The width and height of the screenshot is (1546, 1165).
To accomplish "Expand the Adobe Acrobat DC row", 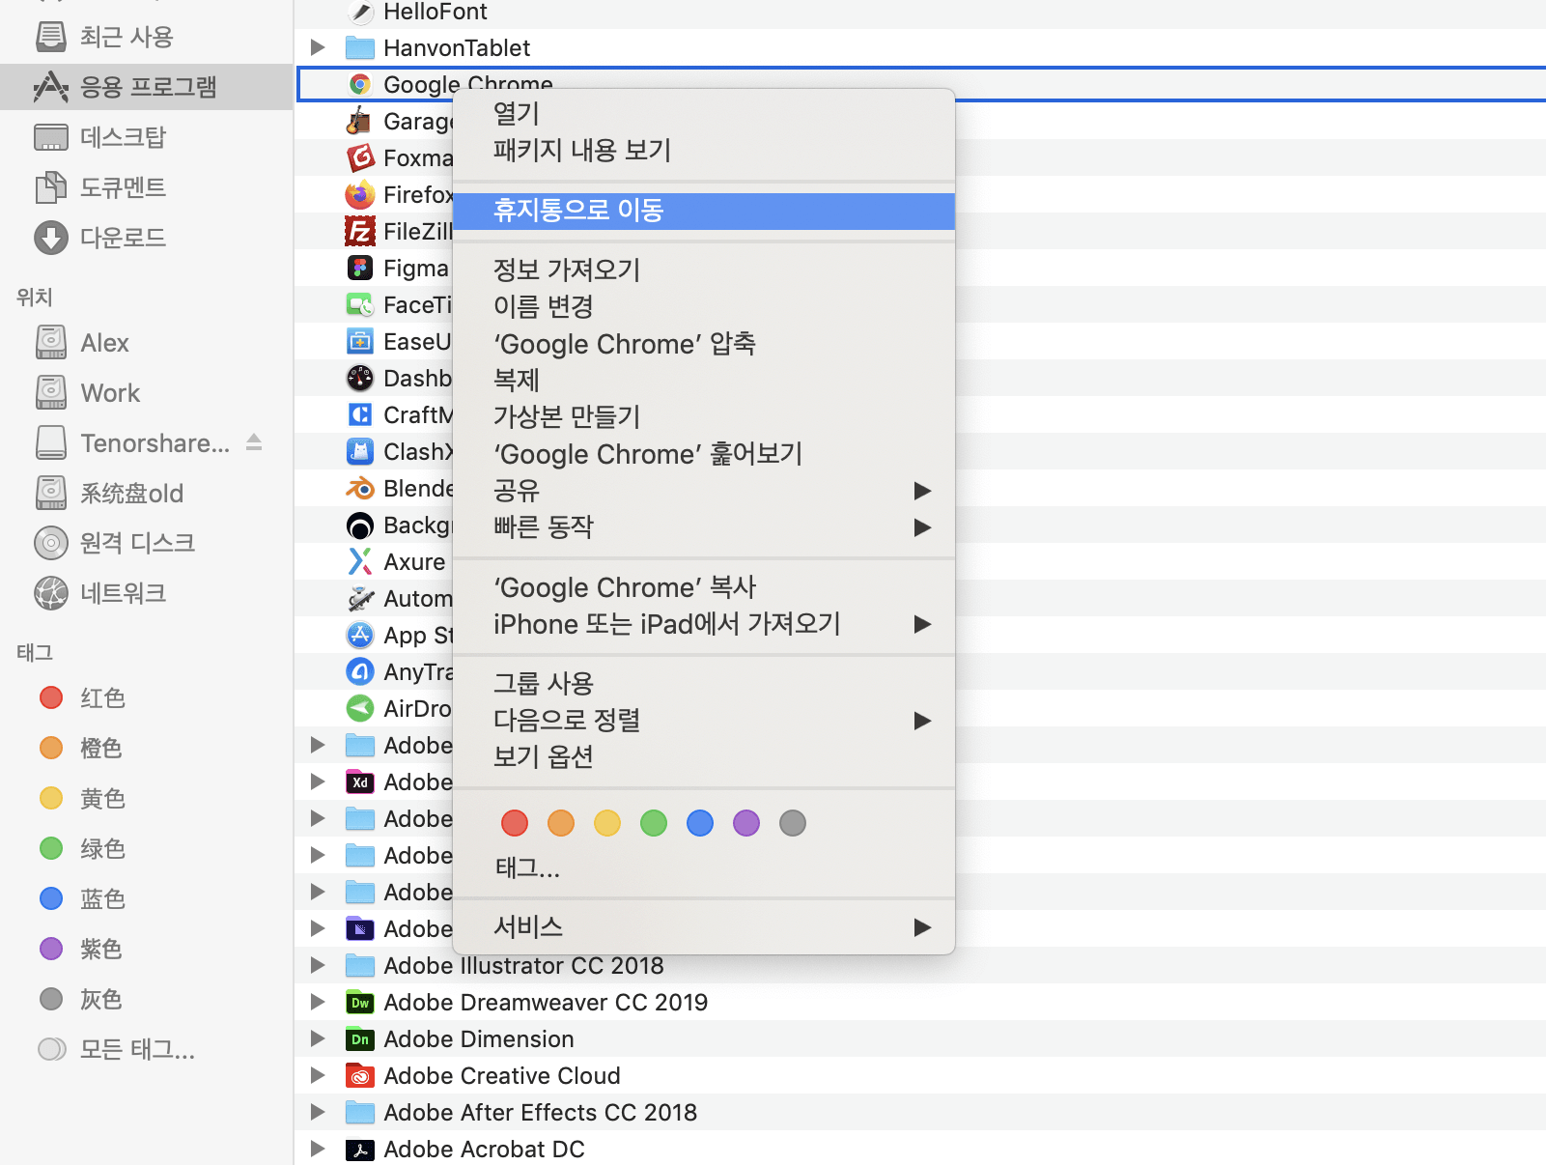I will (x=317, y=1149).
